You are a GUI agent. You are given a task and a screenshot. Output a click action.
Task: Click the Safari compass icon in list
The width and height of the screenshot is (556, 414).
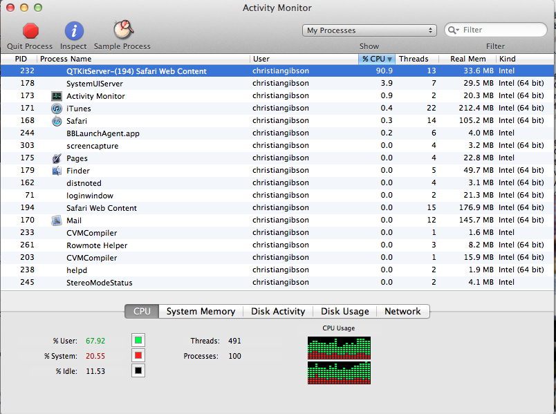[57, 121]
